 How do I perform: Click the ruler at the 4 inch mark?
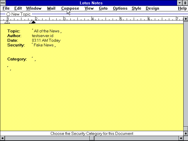[92, 19]
